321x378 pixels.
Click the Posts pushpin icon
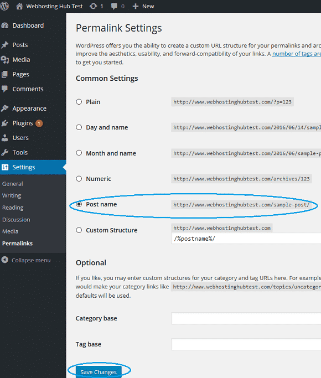[x=5, y=45]
